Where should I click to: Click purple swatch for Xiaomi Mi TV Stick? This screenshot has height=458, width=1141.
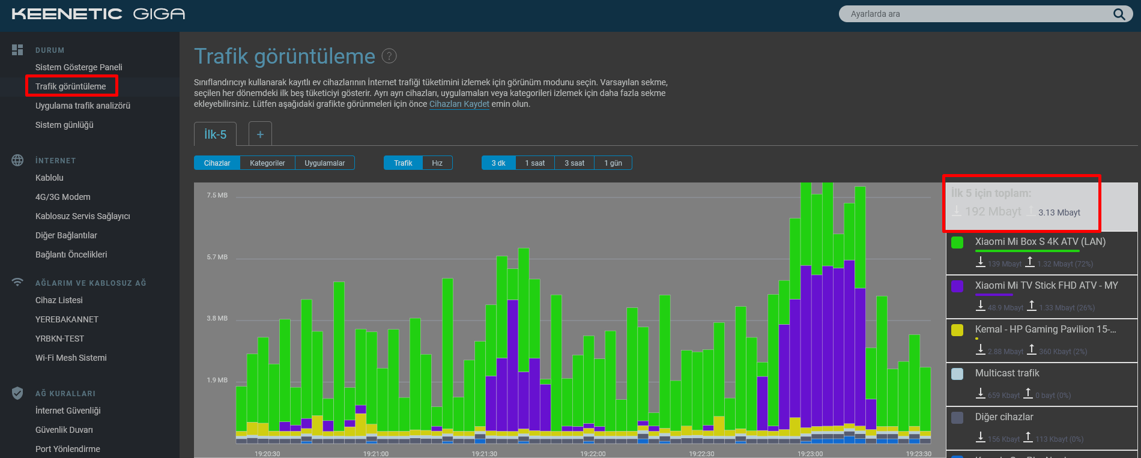tap(957, 286)
